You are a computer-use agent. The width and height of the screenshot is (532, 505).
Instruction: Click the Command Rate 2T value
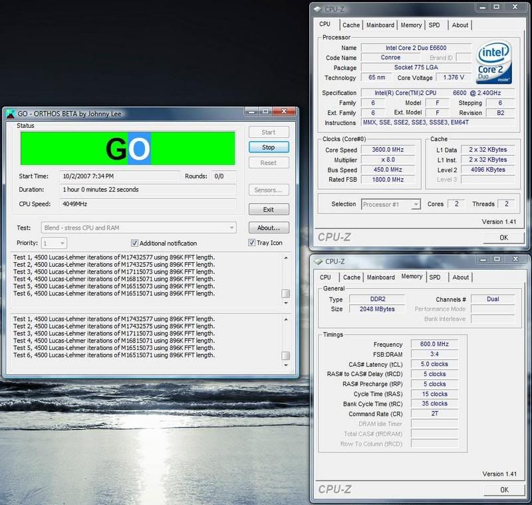pos(434,414)
